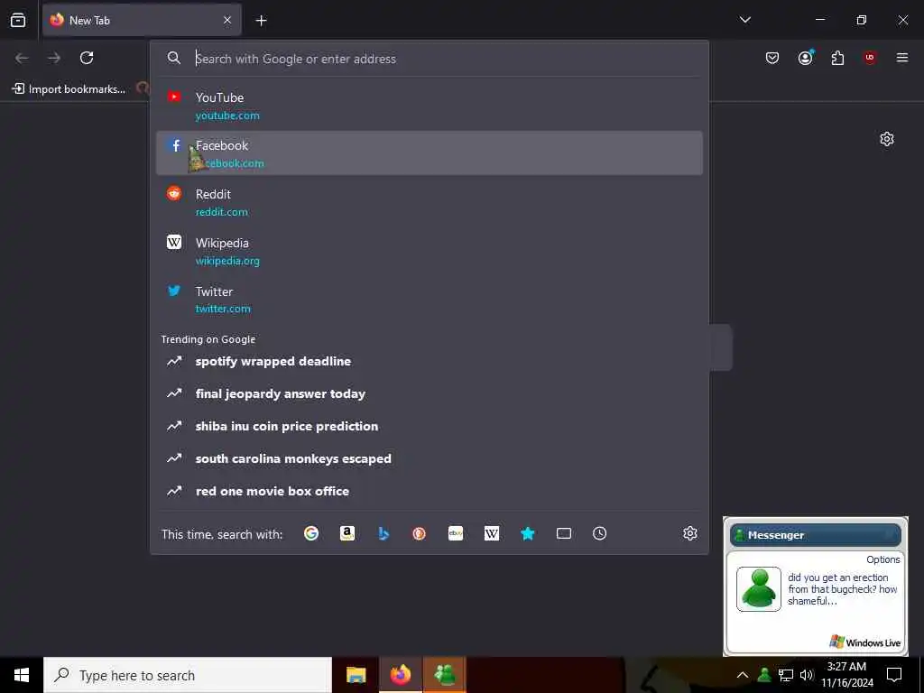Search this time with DuckDuckGo
The width and height of the screenshot is (924, 693).
pos(420,533)
